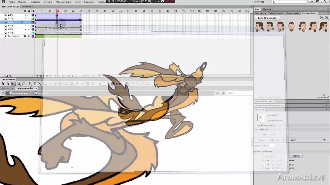Switch to the Образцы tab

point(267,9)
